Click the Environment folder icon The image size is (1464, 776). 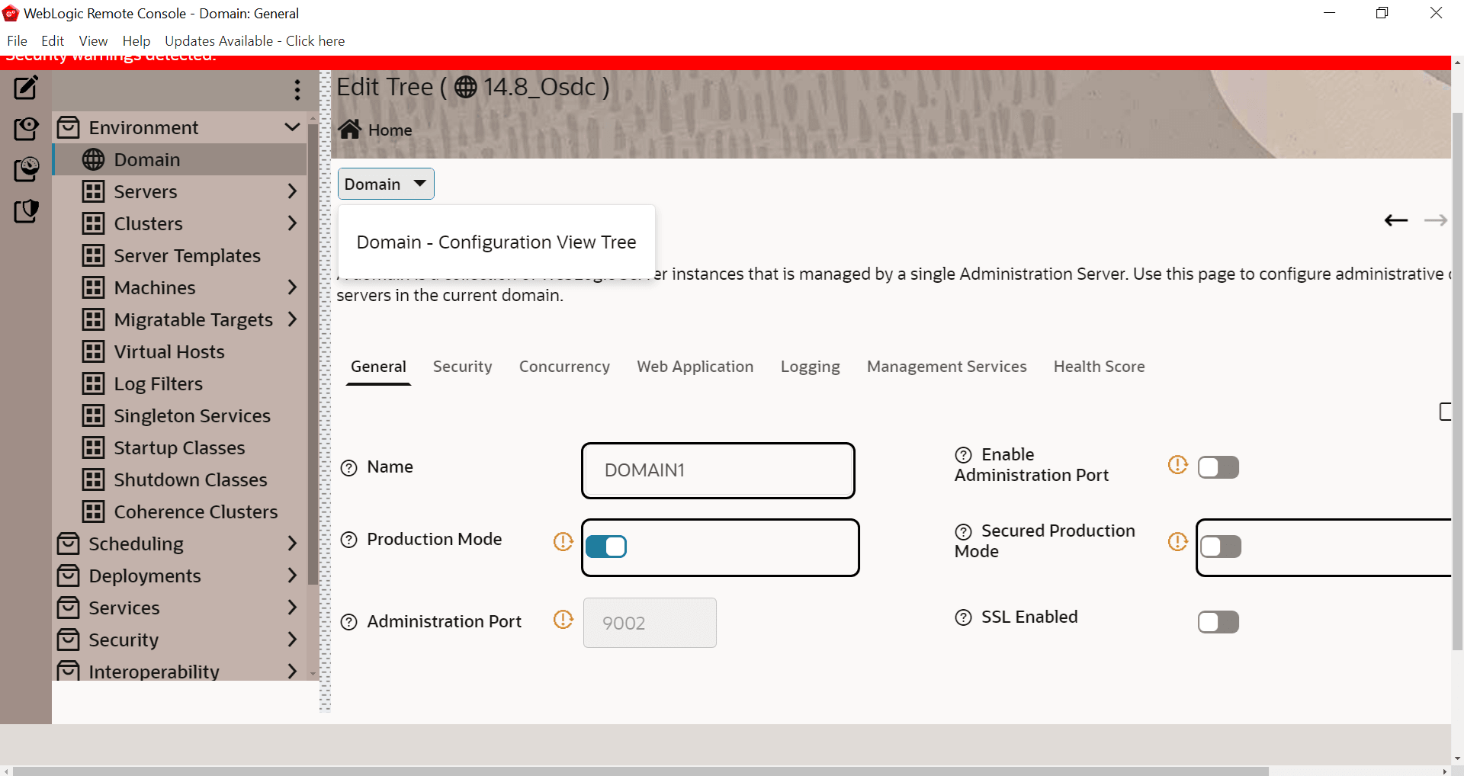[x=69, y=127]
